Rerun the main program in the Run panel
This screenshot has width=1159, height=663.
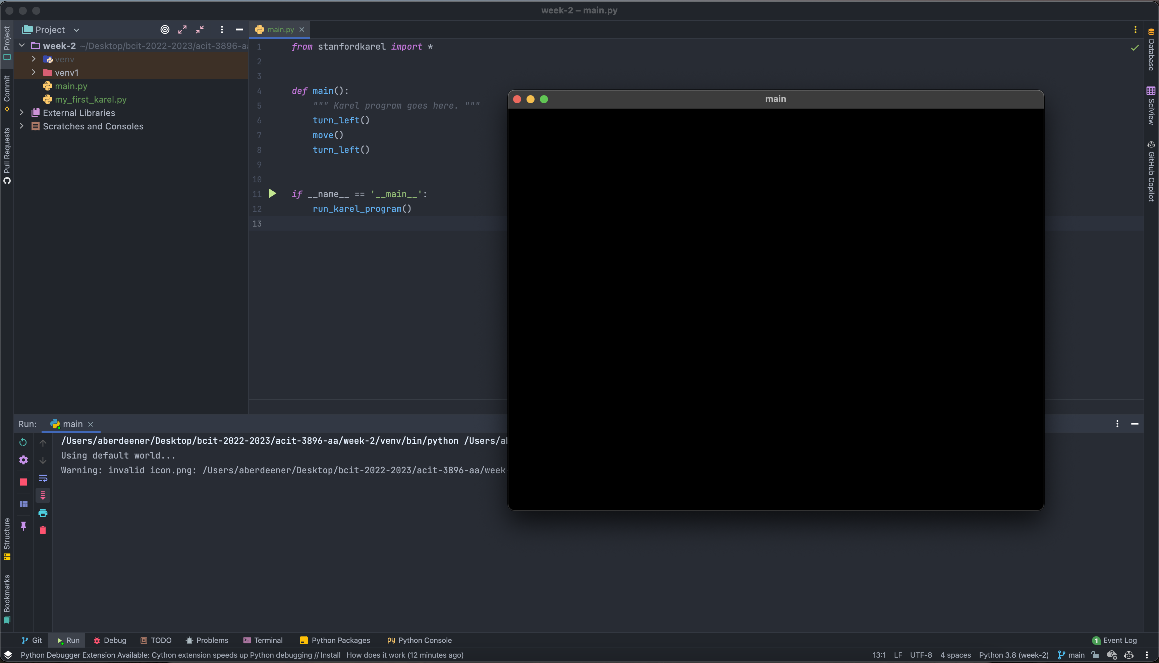(23, 442)
